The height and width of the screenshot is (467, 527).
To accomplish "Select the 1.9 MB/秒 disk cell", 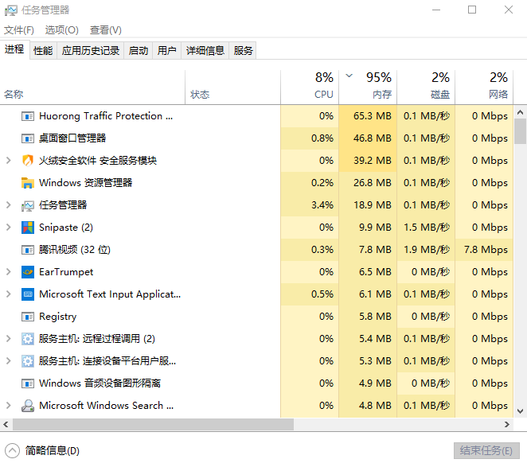I will [426, 250].
